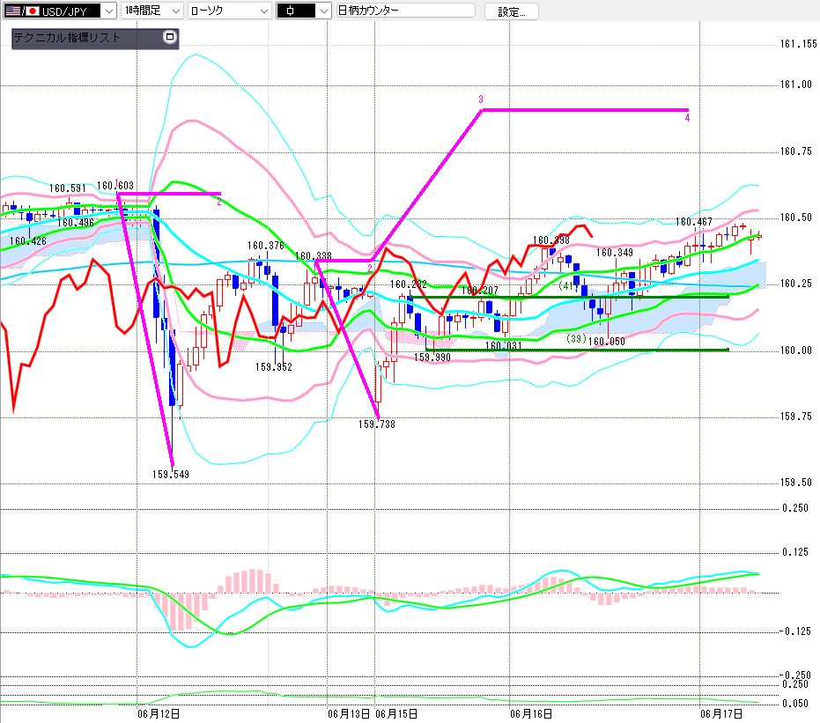Viewport: 820px width, 723px height.
Task: Click the 160.349 price label
Action: click(x=615, y=253)
